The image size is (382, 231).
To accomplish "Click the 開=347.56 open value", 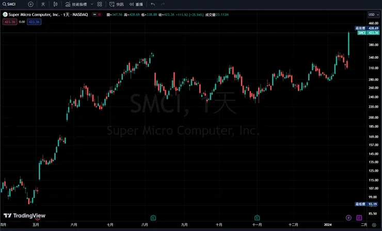I will pos(115,14).
